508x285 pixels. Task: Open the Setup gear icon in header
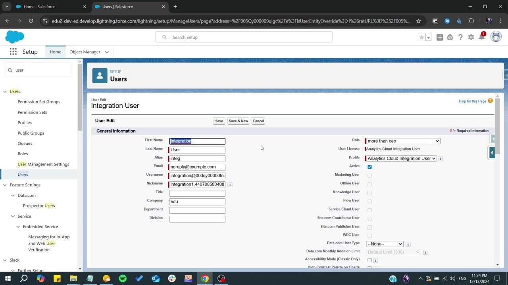(471, 37)
